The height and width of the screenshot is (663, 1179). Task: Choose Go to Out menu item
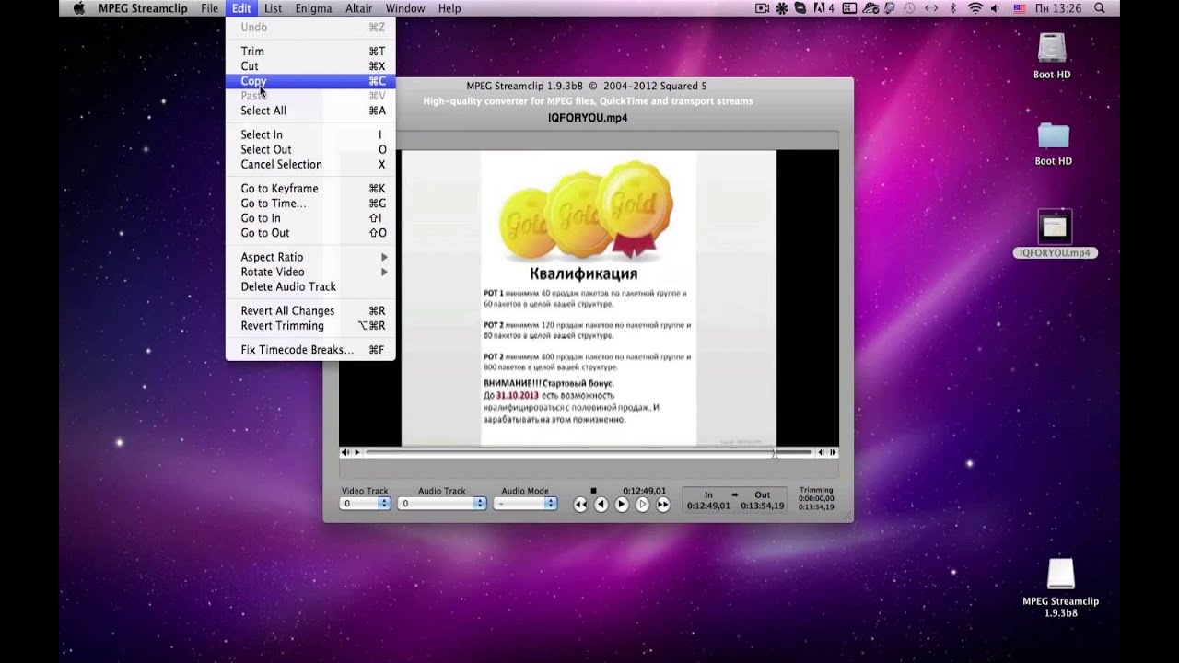310,233
